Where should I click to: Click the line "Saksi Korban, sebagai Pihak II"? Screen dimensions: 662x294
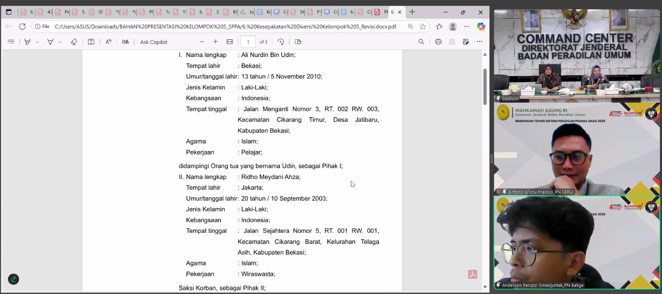[222, 288]
